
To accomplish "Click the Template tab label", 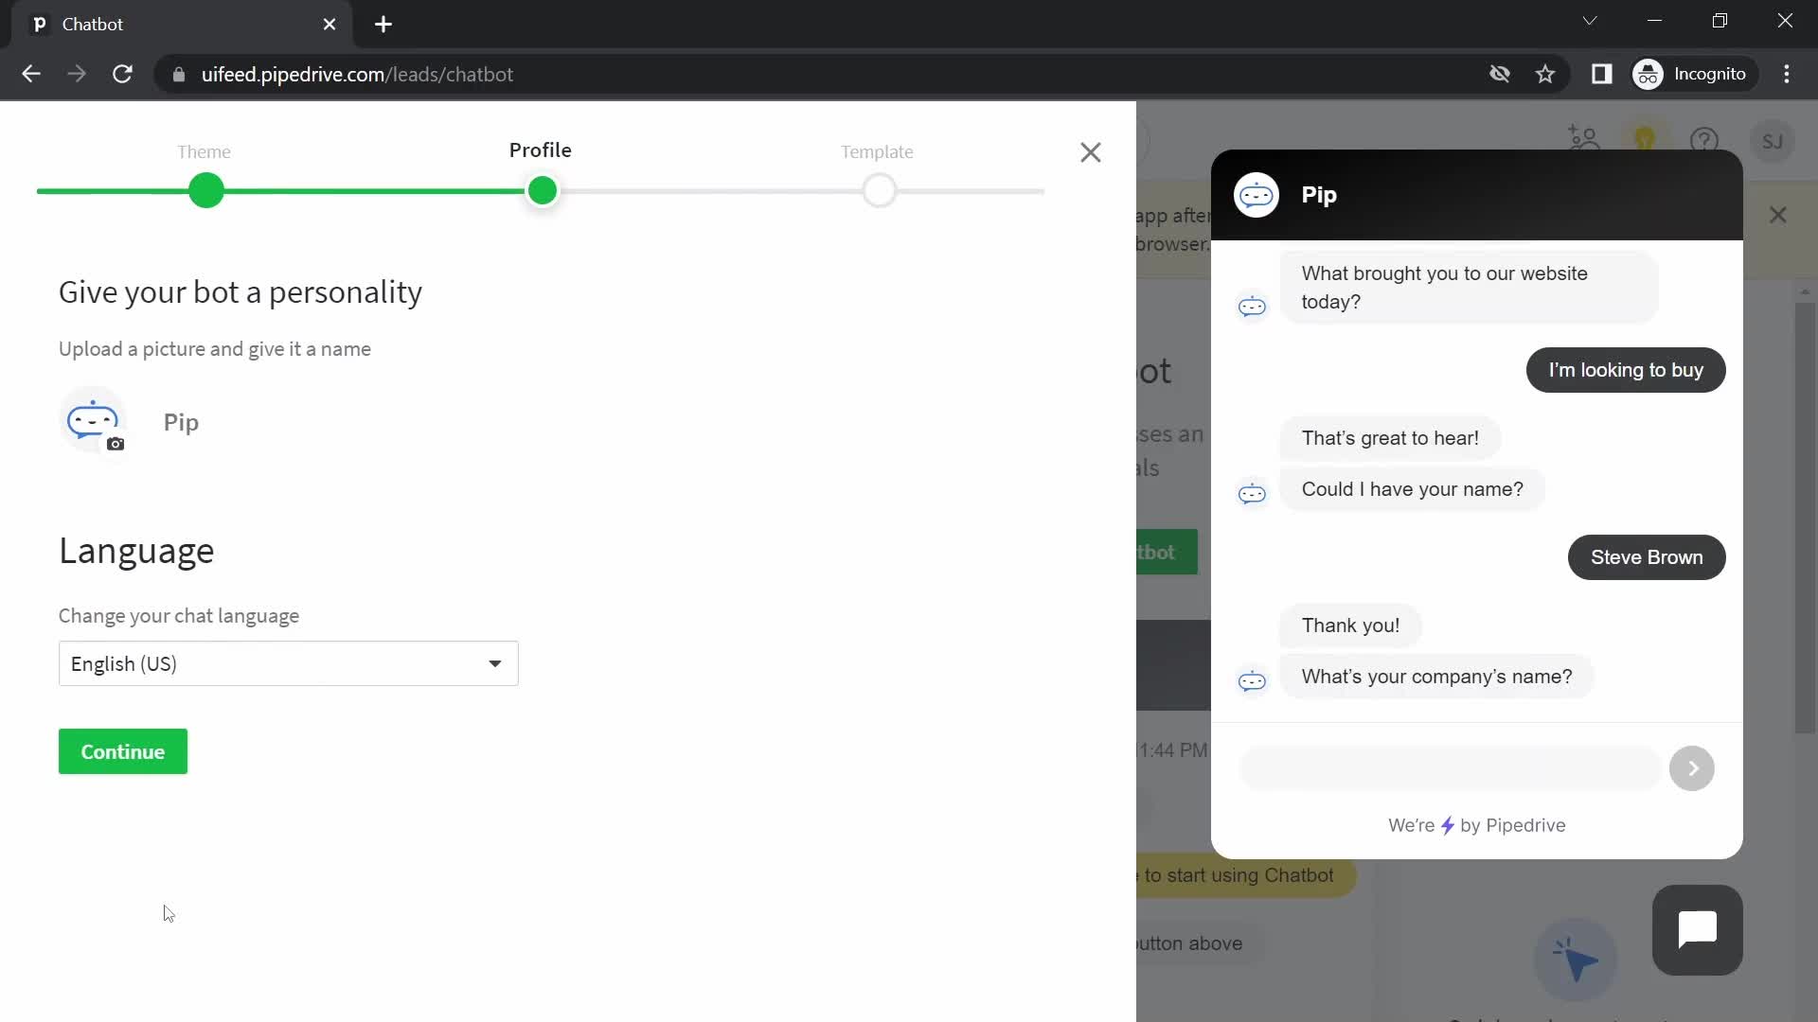I will coord(875,152).
